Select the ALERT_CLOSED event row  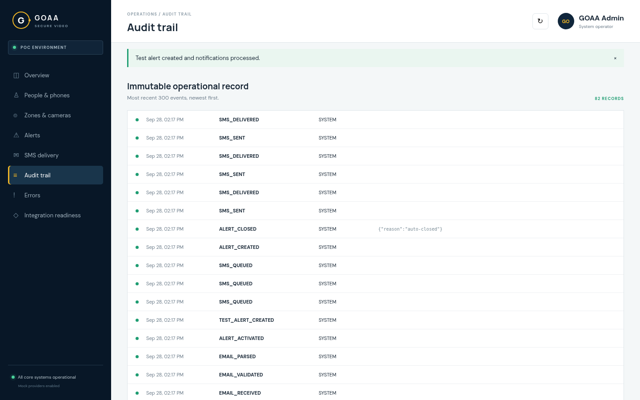pyautogui.click(x=376, y=229)
